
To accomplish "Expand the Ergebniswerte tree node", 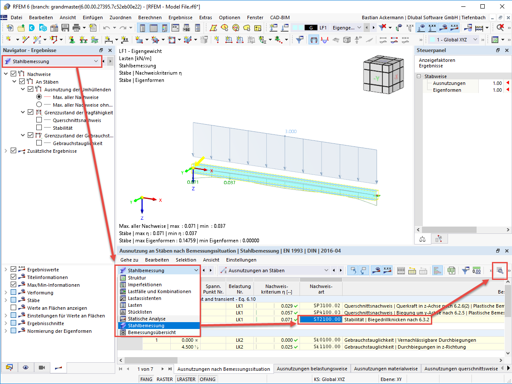I will pos(6,270).
